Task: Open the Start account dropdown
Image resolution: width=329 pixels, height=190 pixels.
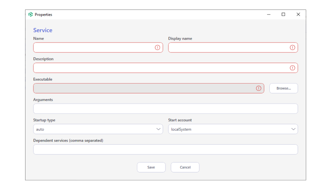Action: tap(233, 129)
